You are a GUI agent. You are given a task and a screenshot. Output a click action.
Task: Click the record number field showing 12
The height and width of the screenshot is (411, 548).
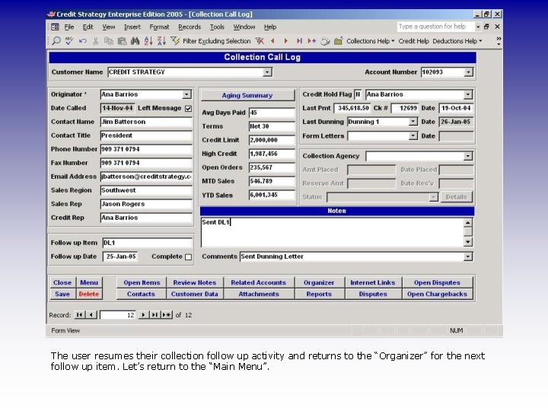point(118,315)
